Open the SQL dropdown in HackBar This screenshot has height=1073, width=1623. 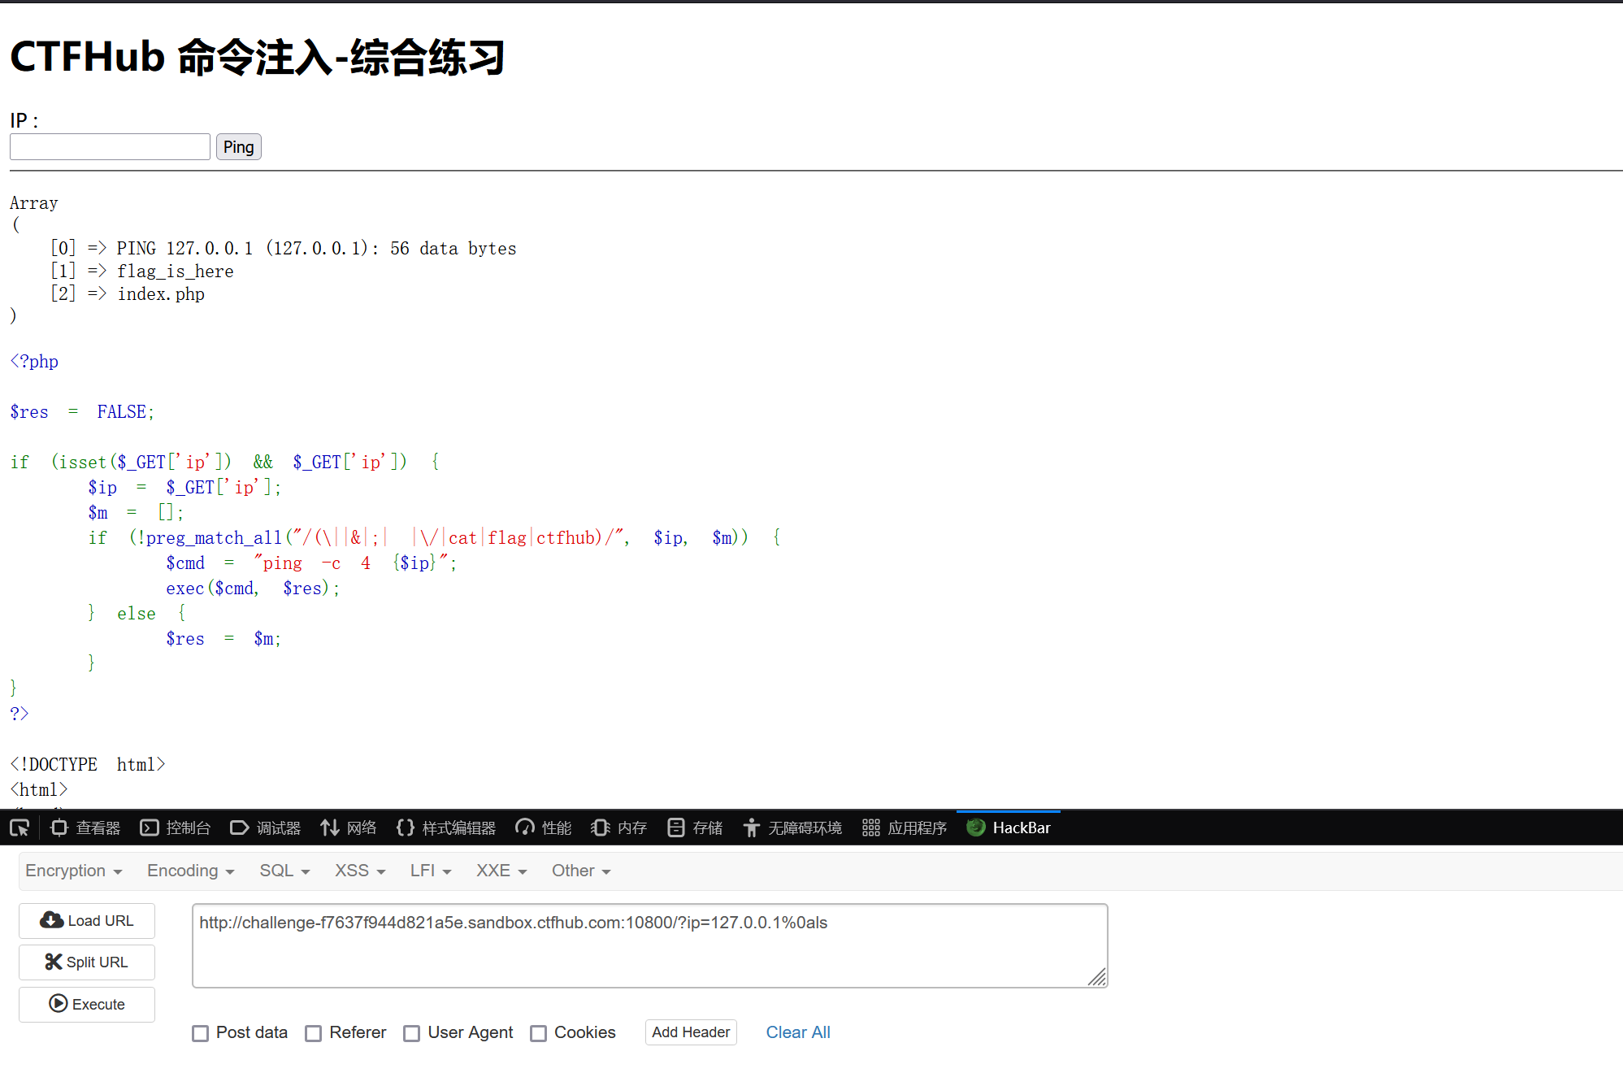284,871
